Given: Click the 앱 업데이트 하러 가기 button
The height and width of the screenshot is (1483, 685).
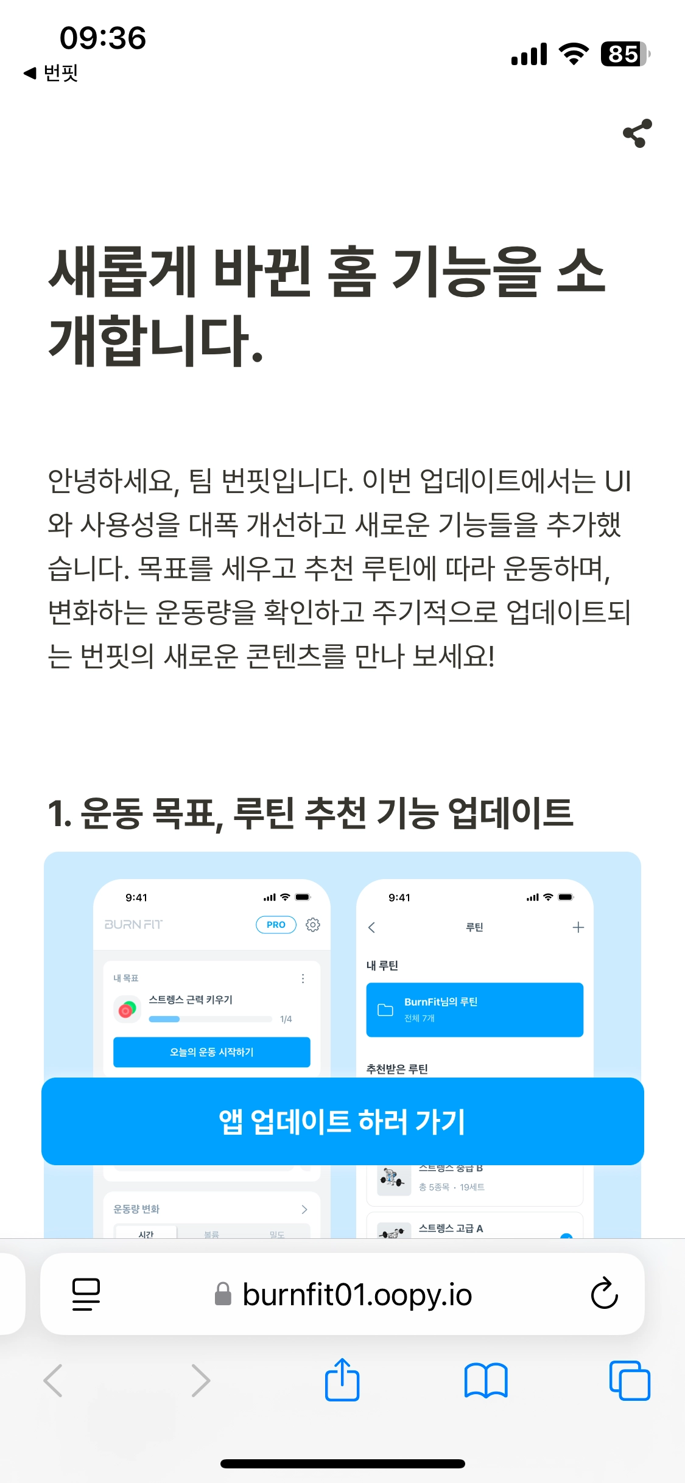Looking at the screenshot, I should tap(342, 1121).
